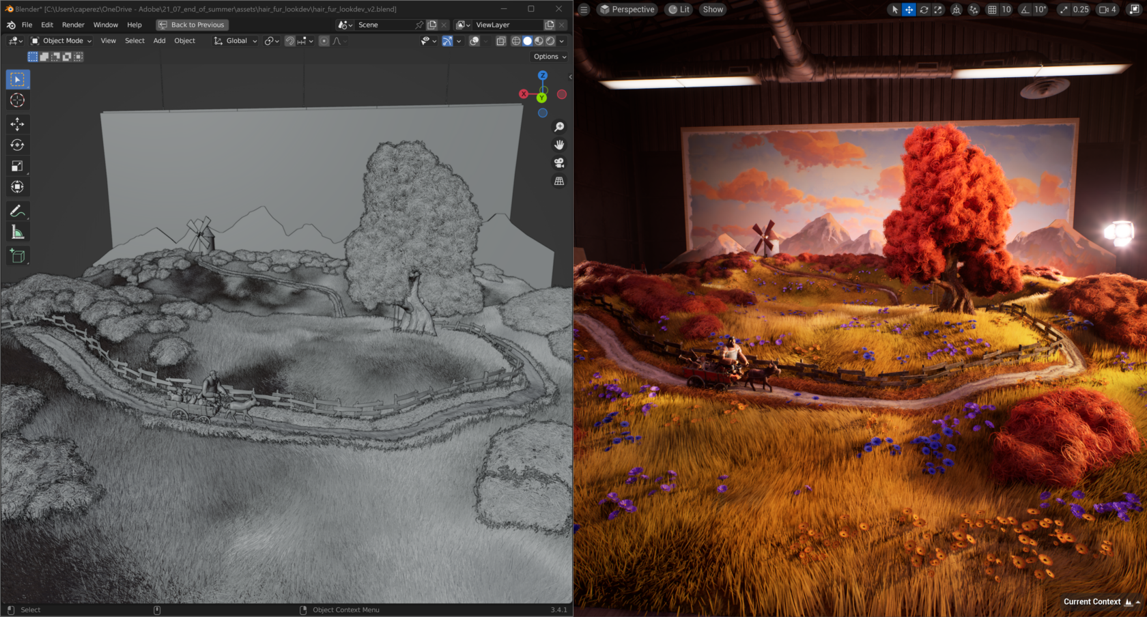This screenshot has height=617, width=1147.
Task: Select the Add Cube tool in Blender
Action: [x=18, y=255]
